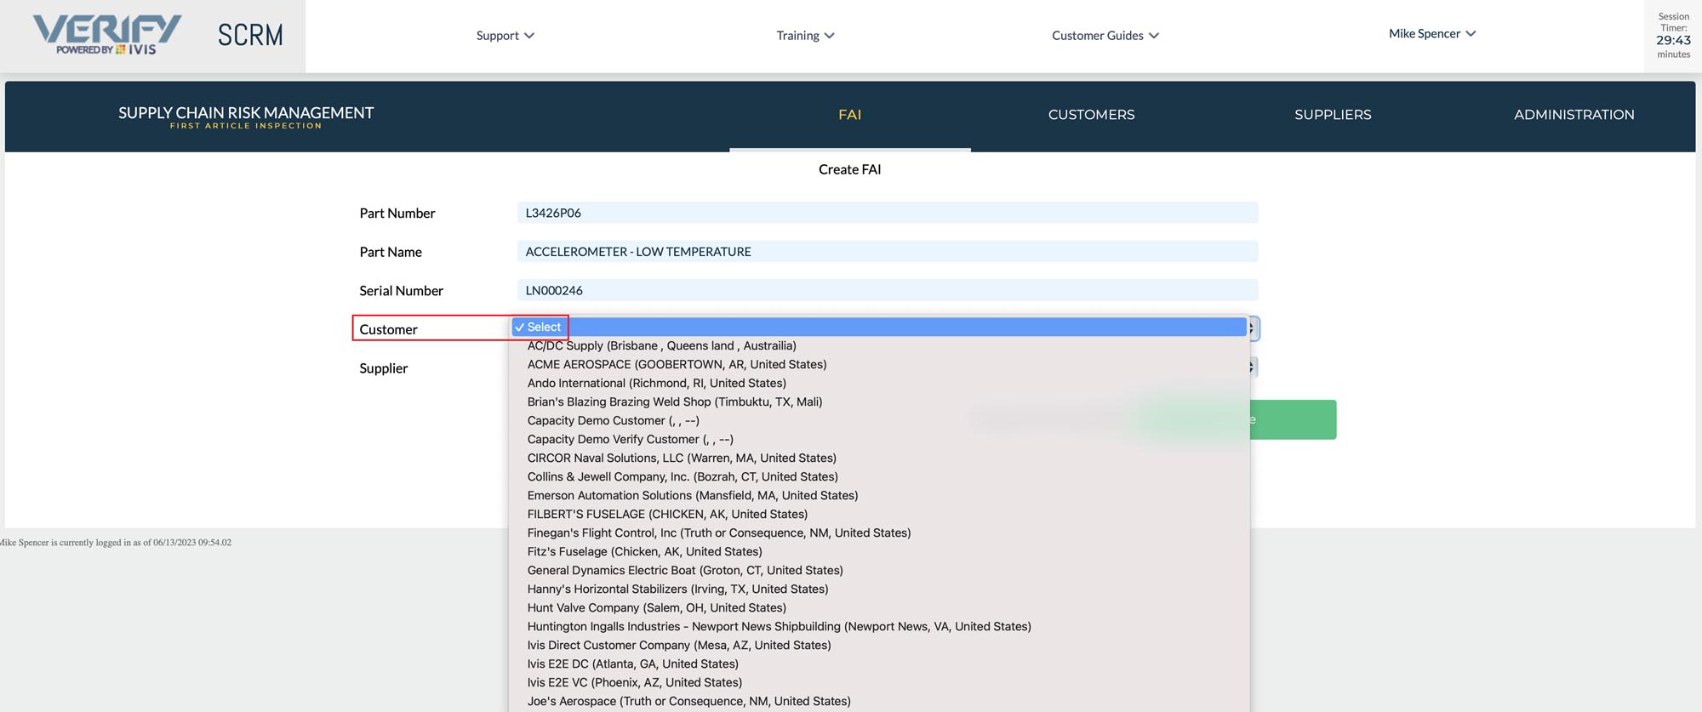Select Joe's Aerospace option
This screenshot has width=1702, height=712.
[880, 701]
